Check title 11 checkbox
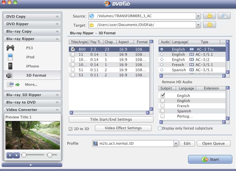This screenshot has width=236, height=171. click(73, 54)
